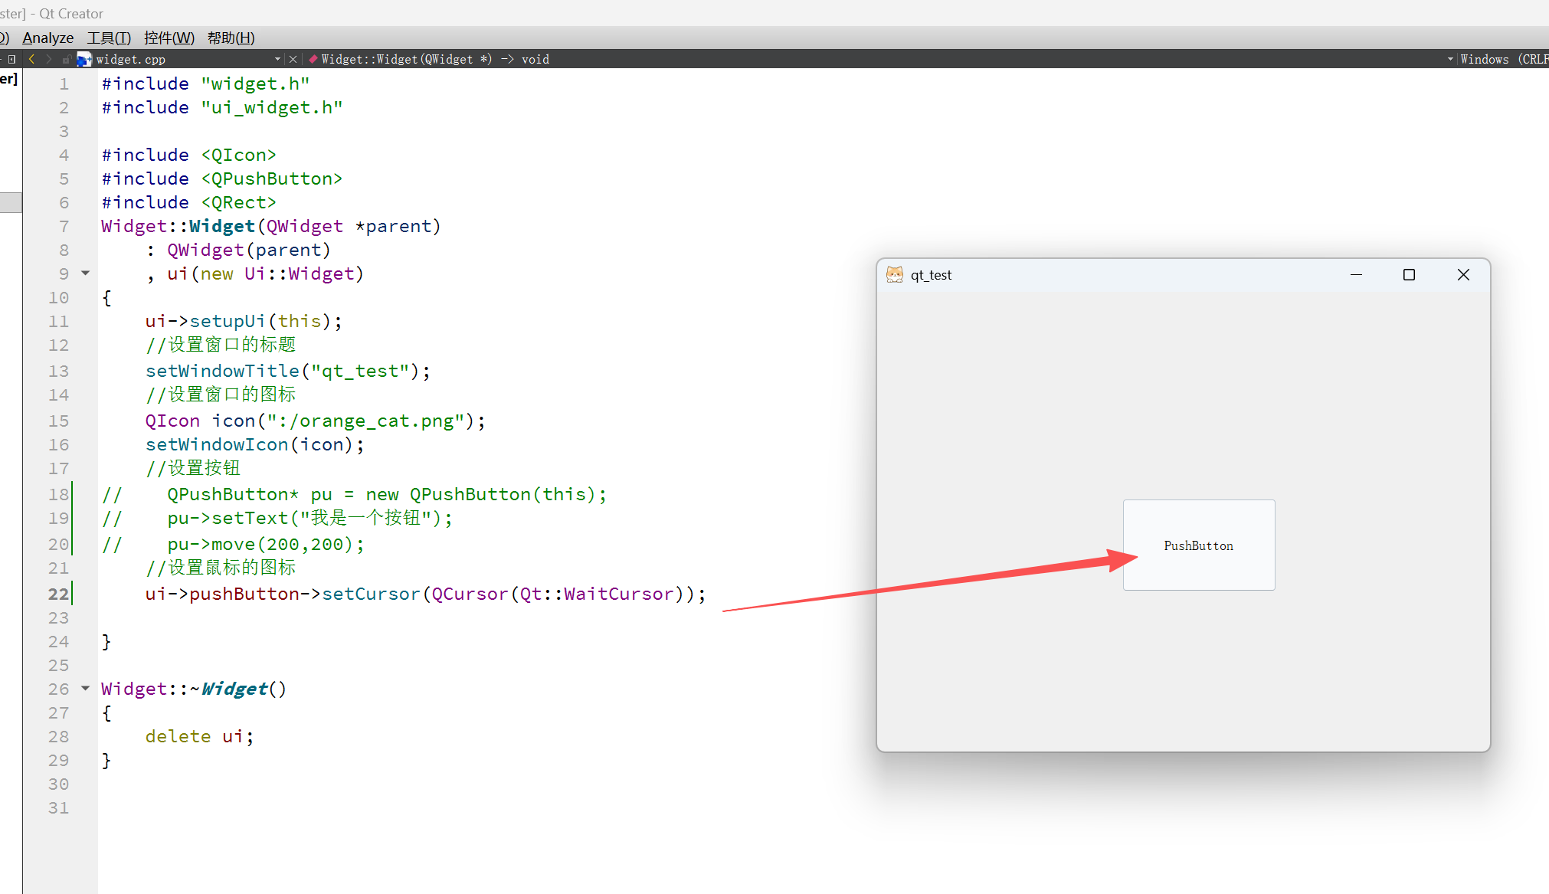
Task: Click the ":/orange_cat.png" string
Action: pos(365,421)
